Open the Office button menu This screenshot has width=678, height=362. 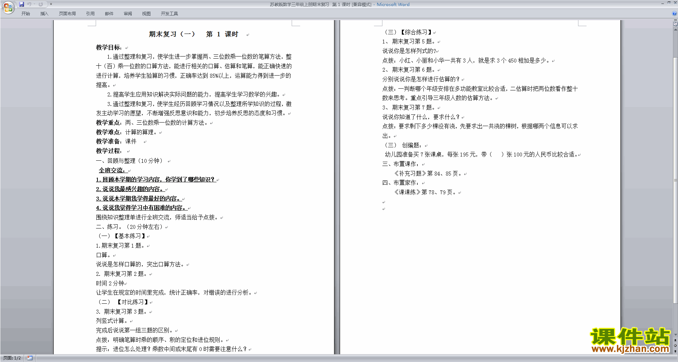coord(8,7)
